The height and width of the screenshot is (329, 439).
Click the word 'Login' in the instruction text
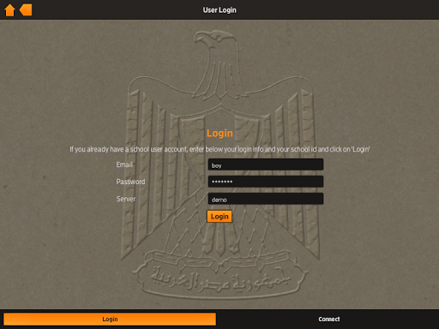361,149
